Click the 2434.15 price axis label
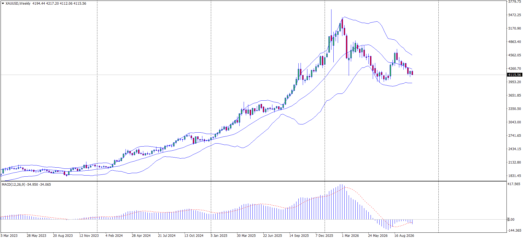The height and width of the screenshot is (239, 524). click(x=515, y=149)
